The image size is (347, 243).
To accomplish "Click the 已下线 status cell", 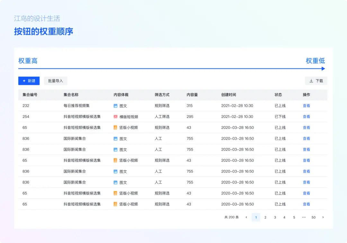I will click(280, 117).
